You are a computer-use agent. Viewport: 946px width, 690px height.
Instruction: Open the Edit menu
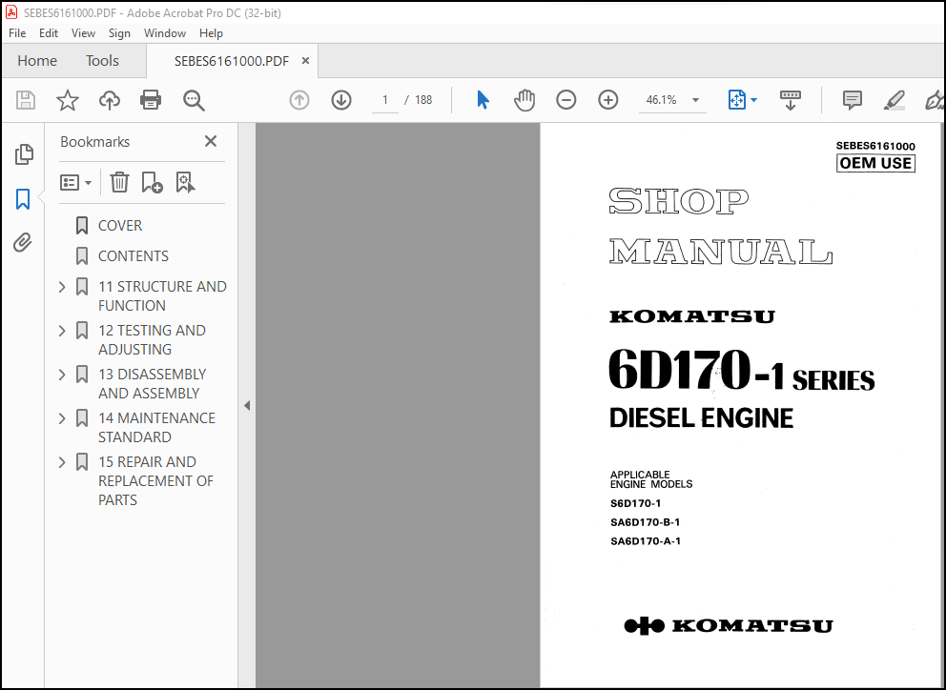(49, 33)
